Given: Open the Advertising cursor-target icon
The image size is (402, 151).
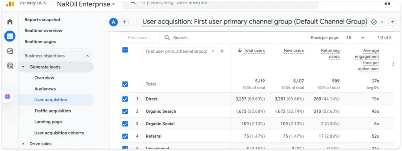Looking at the screenshot, I should pyautogui.click(x=10, y=66).
